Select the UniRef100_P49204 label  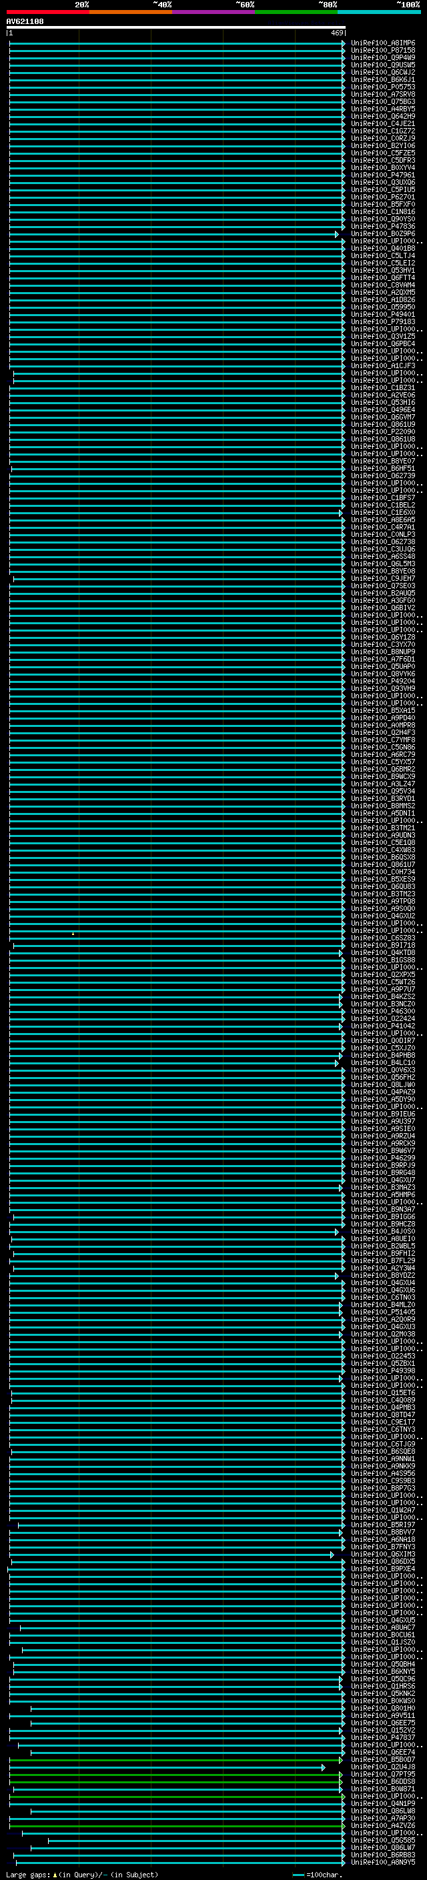coord(383,681)
